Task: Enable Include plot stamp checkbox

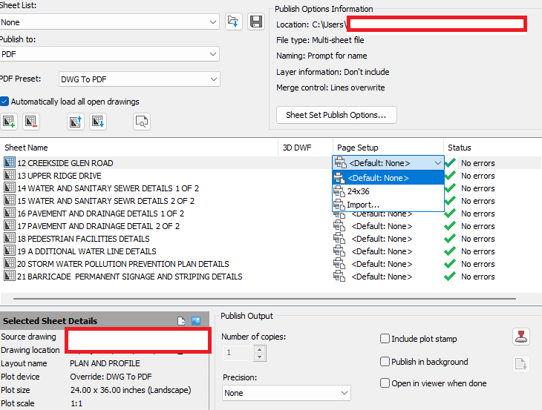Action: coord(385,339)
